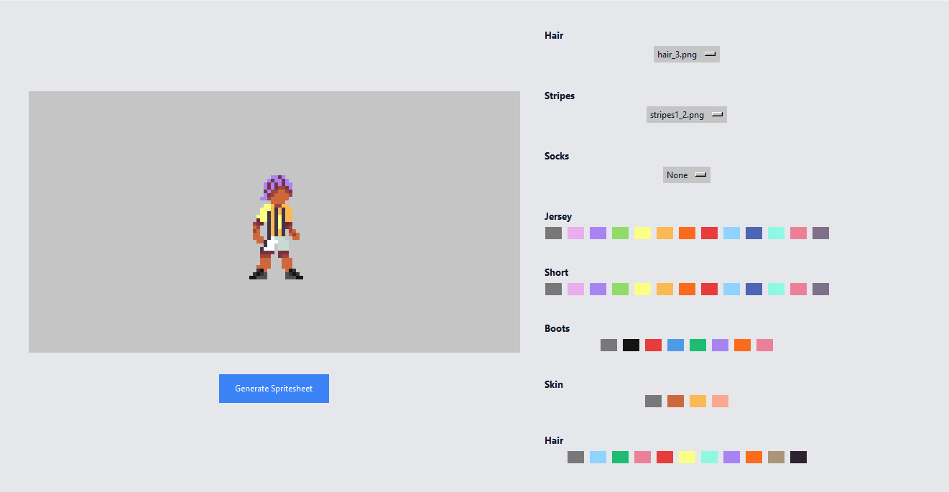Set Short color to mauve gray
Screen dimensions: 949x492
point(820,289)
